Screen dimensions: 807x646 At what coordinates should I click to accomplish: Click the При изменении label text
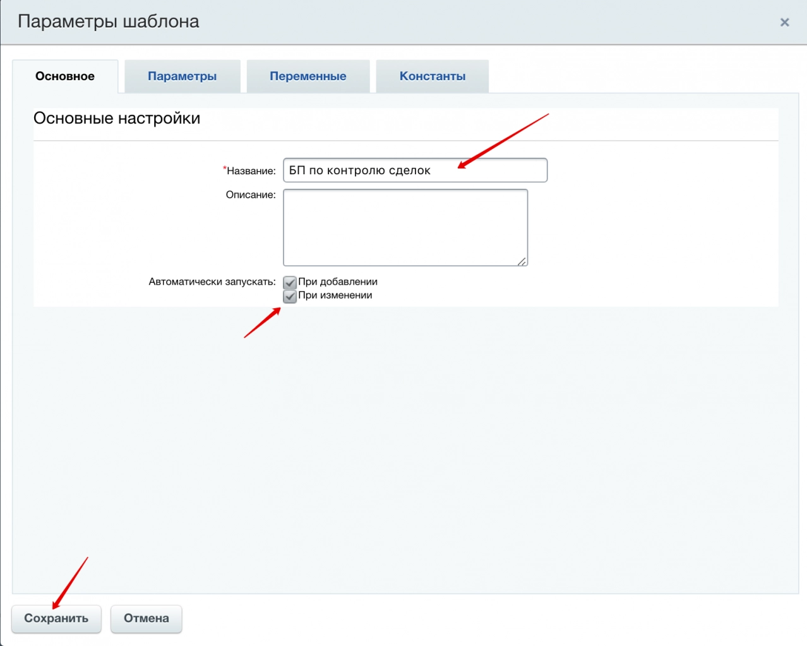click(x=335, y=296)
